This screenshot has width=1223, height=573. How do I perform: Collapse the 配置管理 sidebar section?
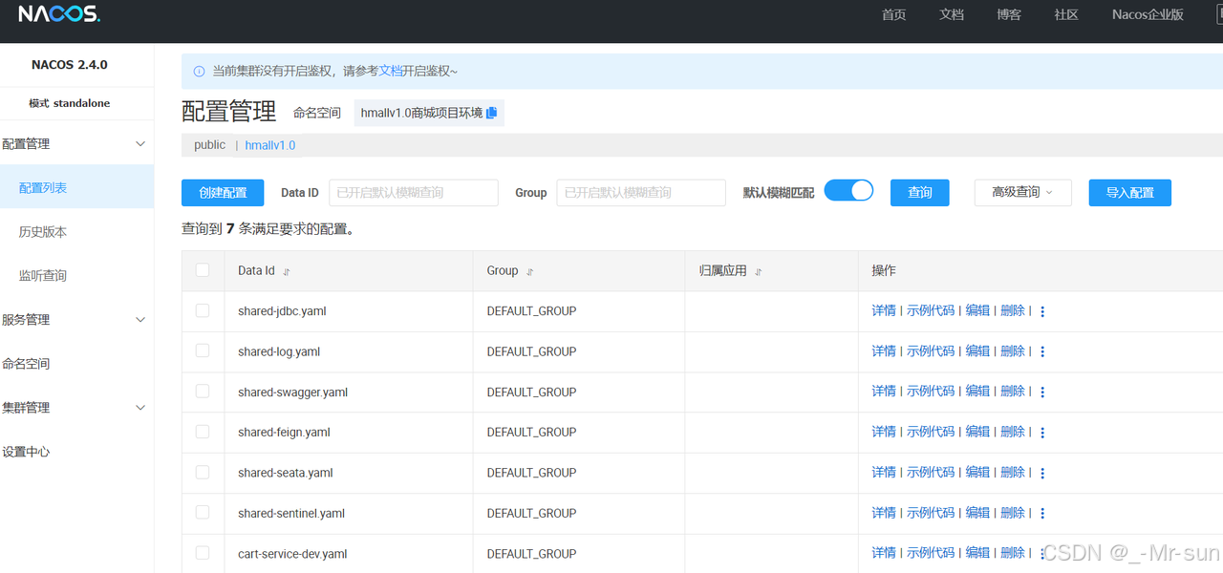140,144
